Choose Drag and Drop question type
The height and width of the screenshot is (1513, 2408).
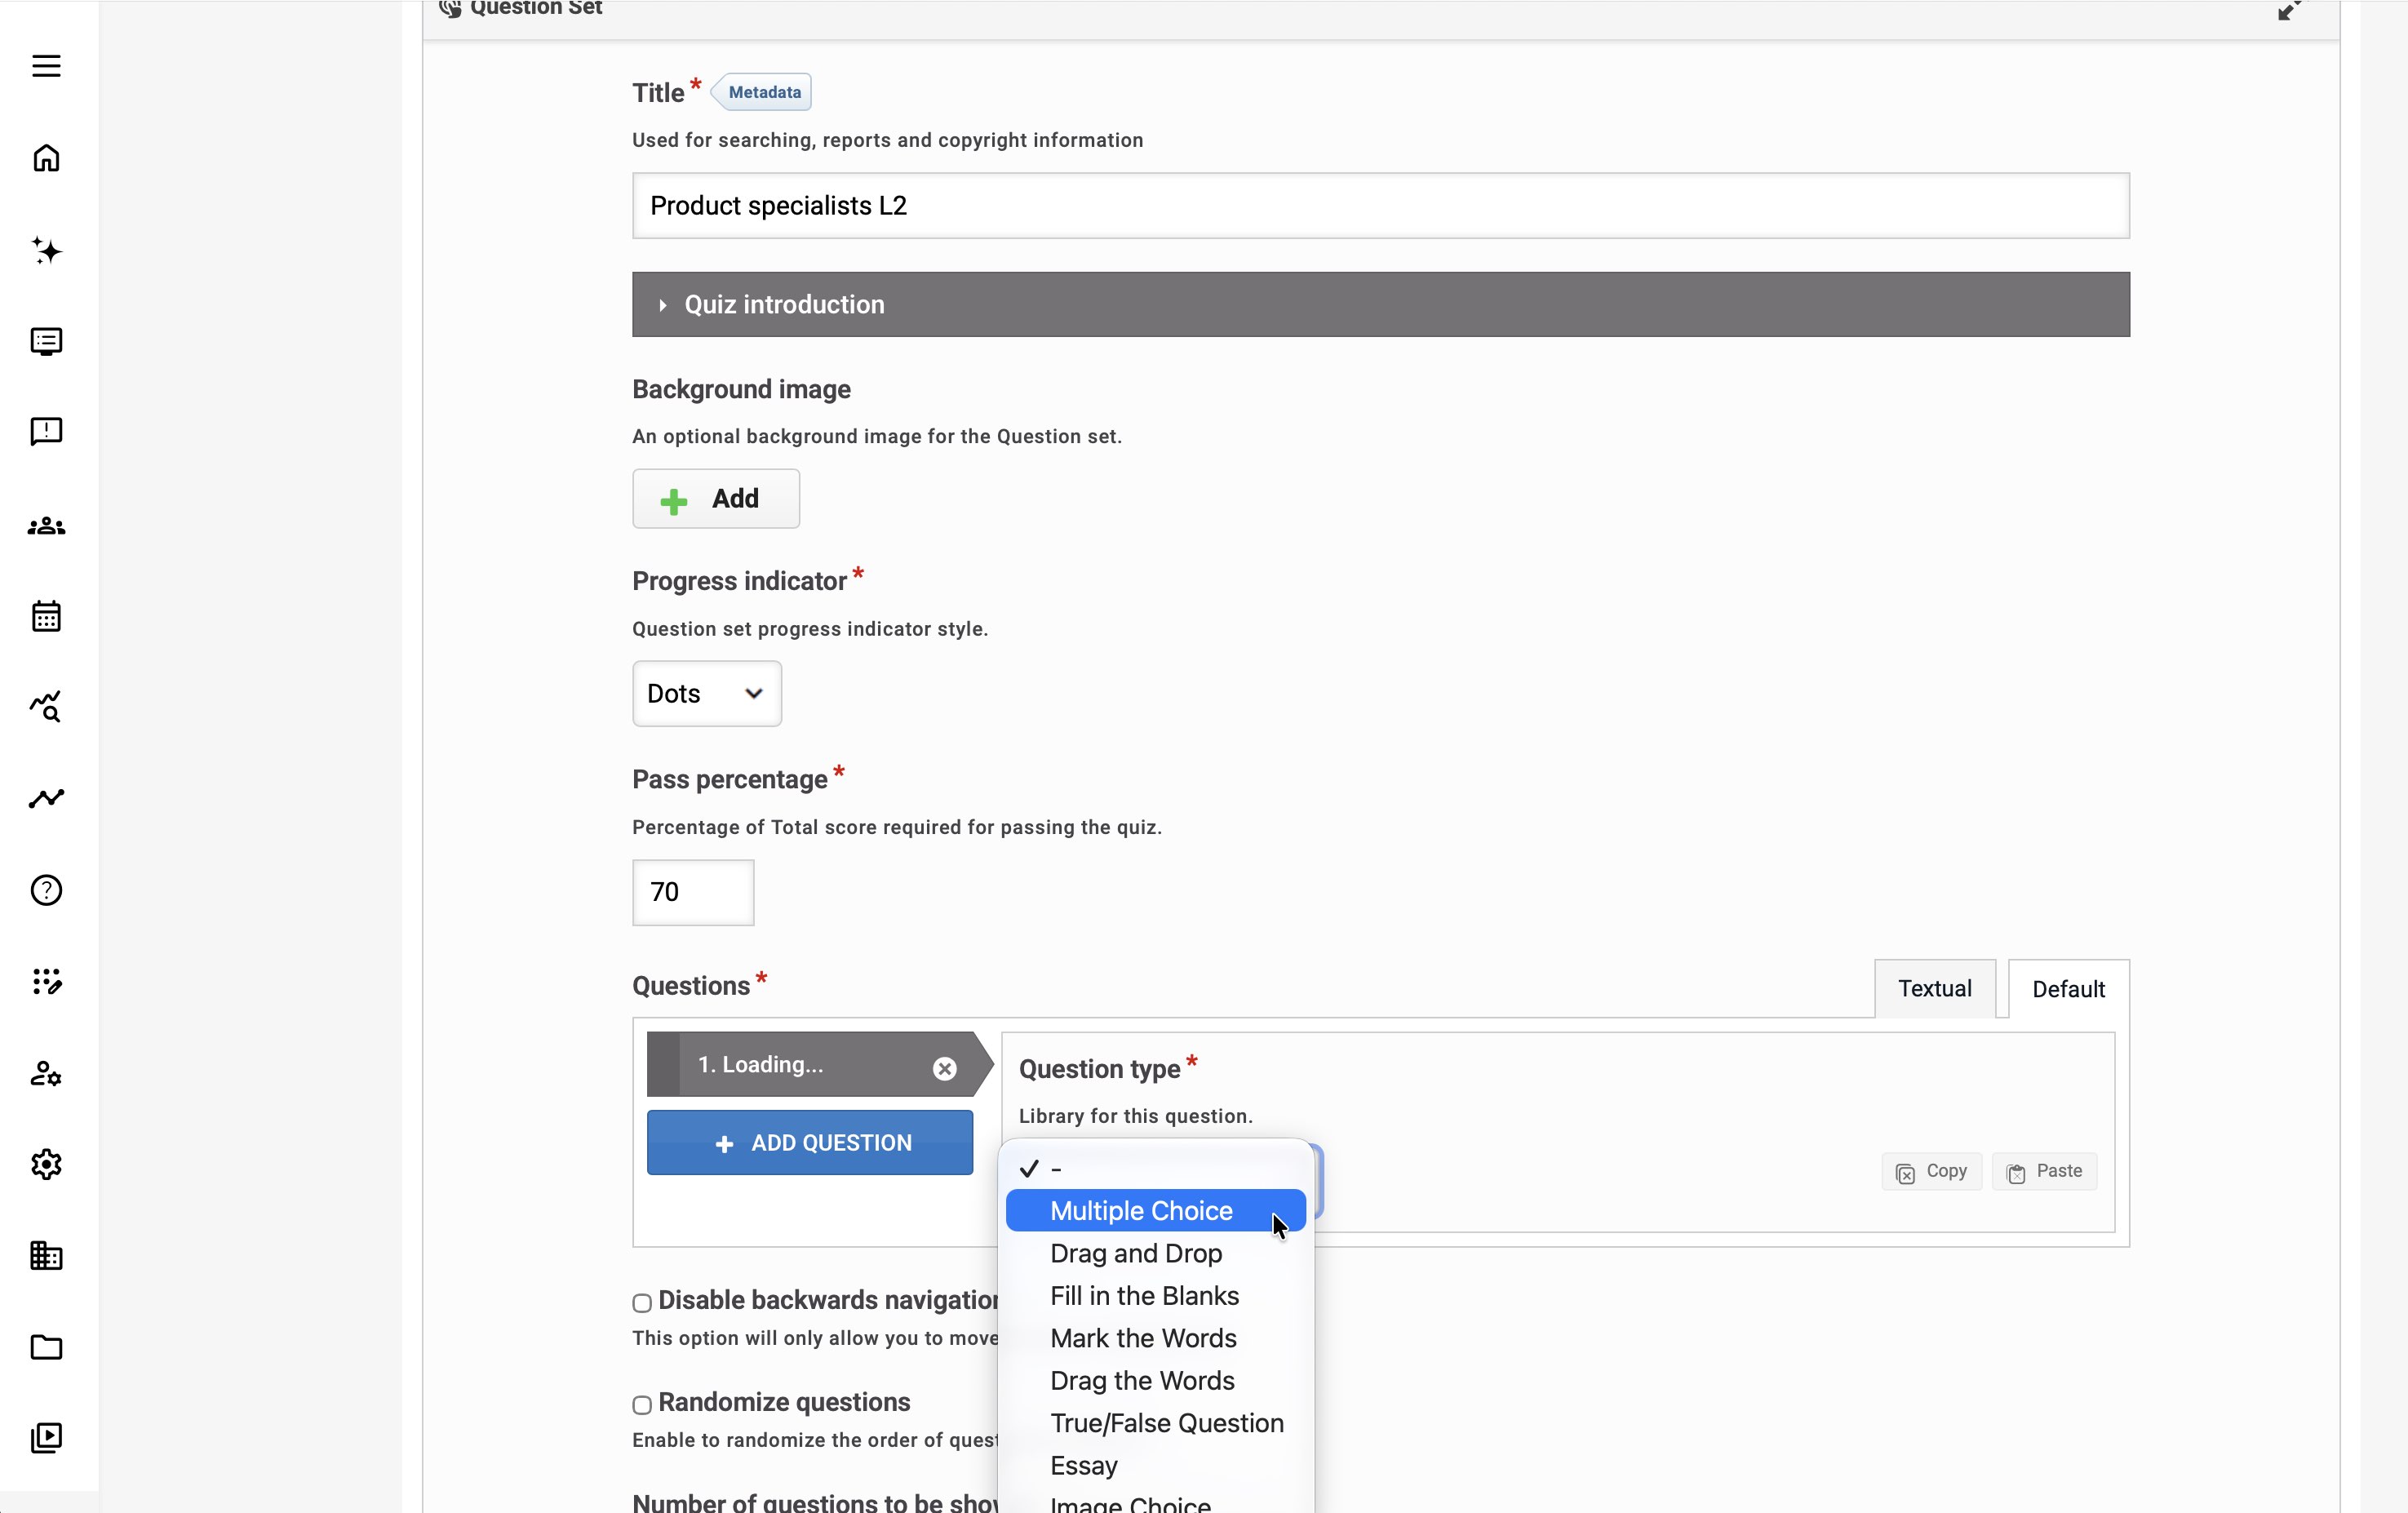[x=1155, y=1254]
